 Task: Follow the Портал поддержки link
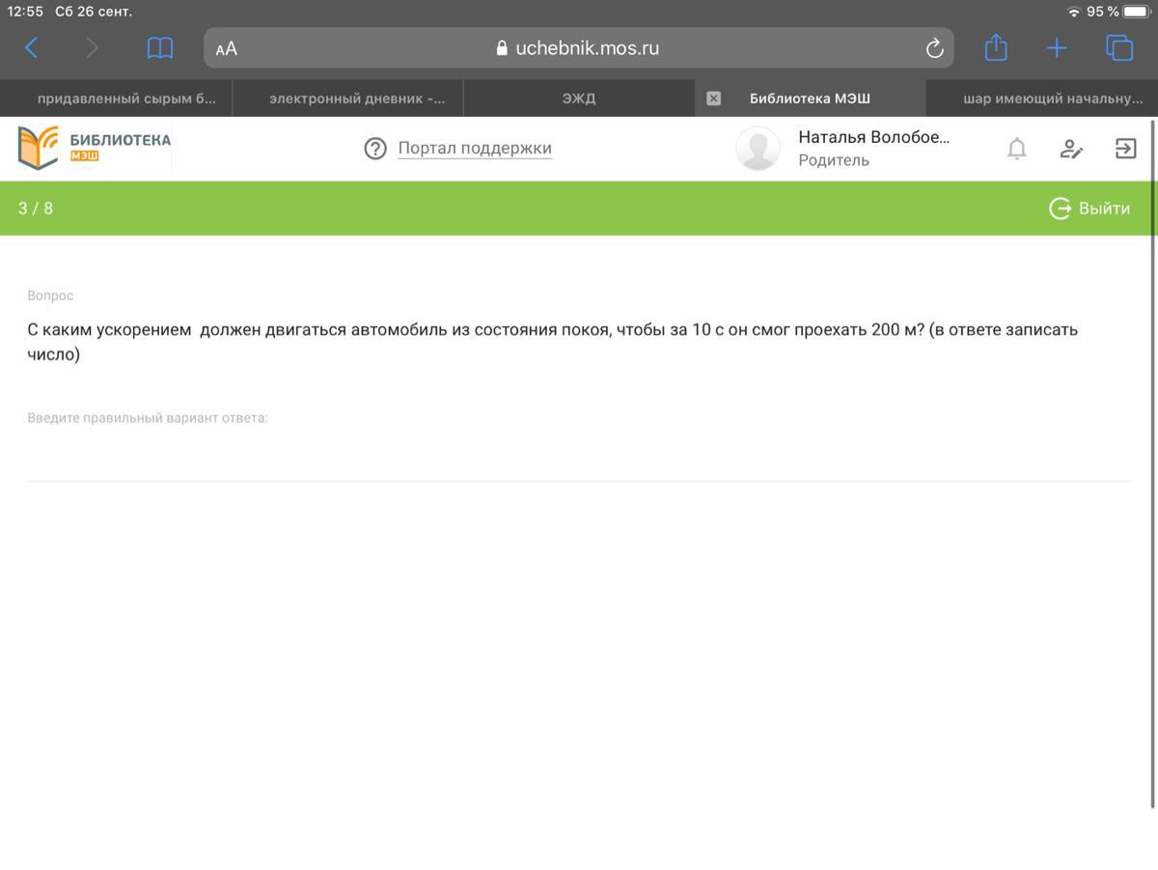[x=475, y=149]
